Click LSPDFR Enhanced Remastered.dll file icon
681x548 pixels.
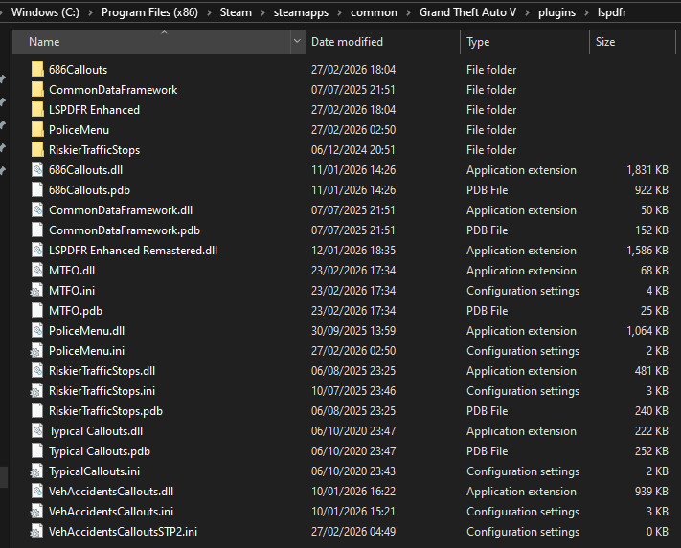pos(37,251)
